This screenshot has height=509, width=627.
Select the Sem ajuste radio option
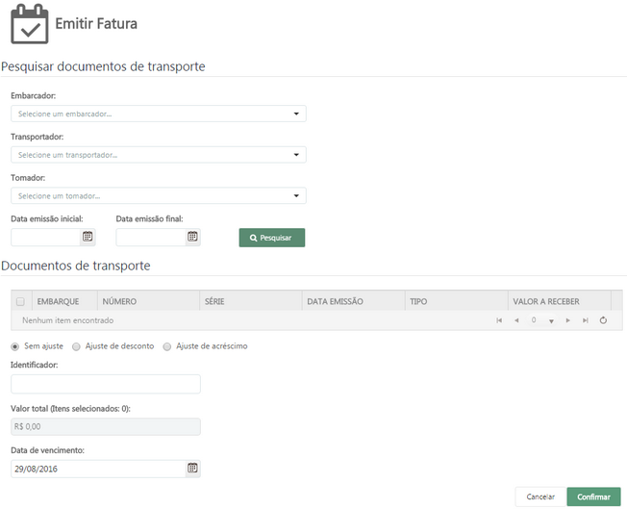tap(14, 346)
